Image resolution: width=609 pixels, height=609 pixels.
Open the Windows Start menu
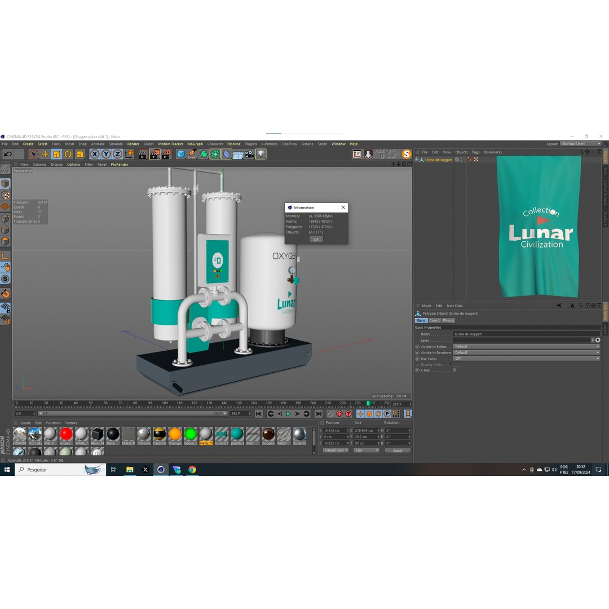7,470
